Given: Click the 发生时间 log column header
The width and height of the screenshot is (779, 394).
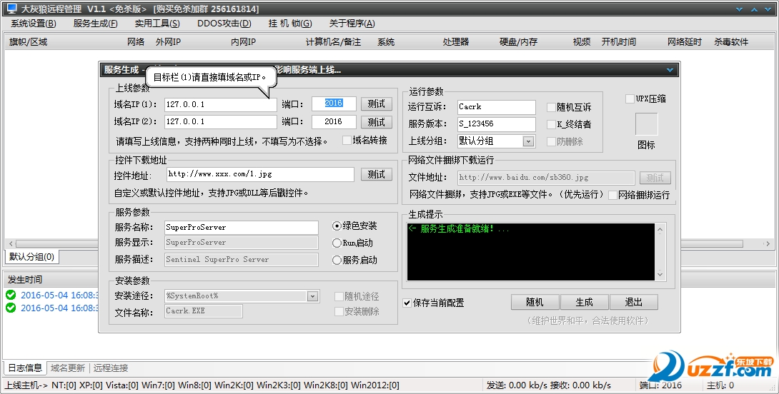Looking at the screenshot, I should click(x=25, y=280).
